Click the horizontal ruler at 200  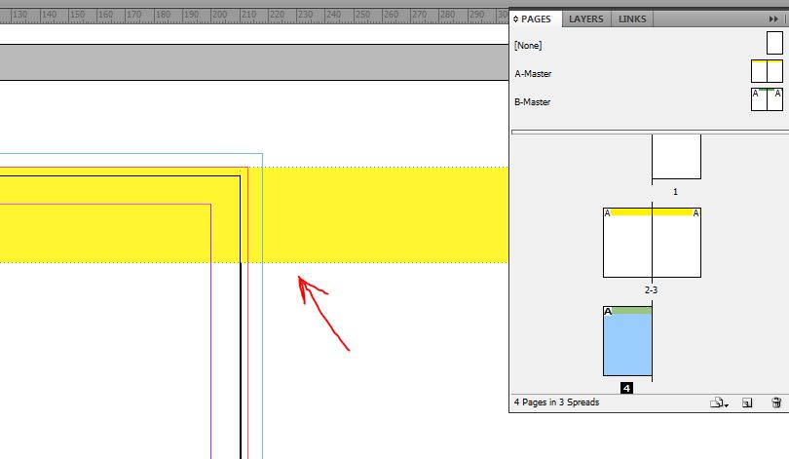coord(219,15)
